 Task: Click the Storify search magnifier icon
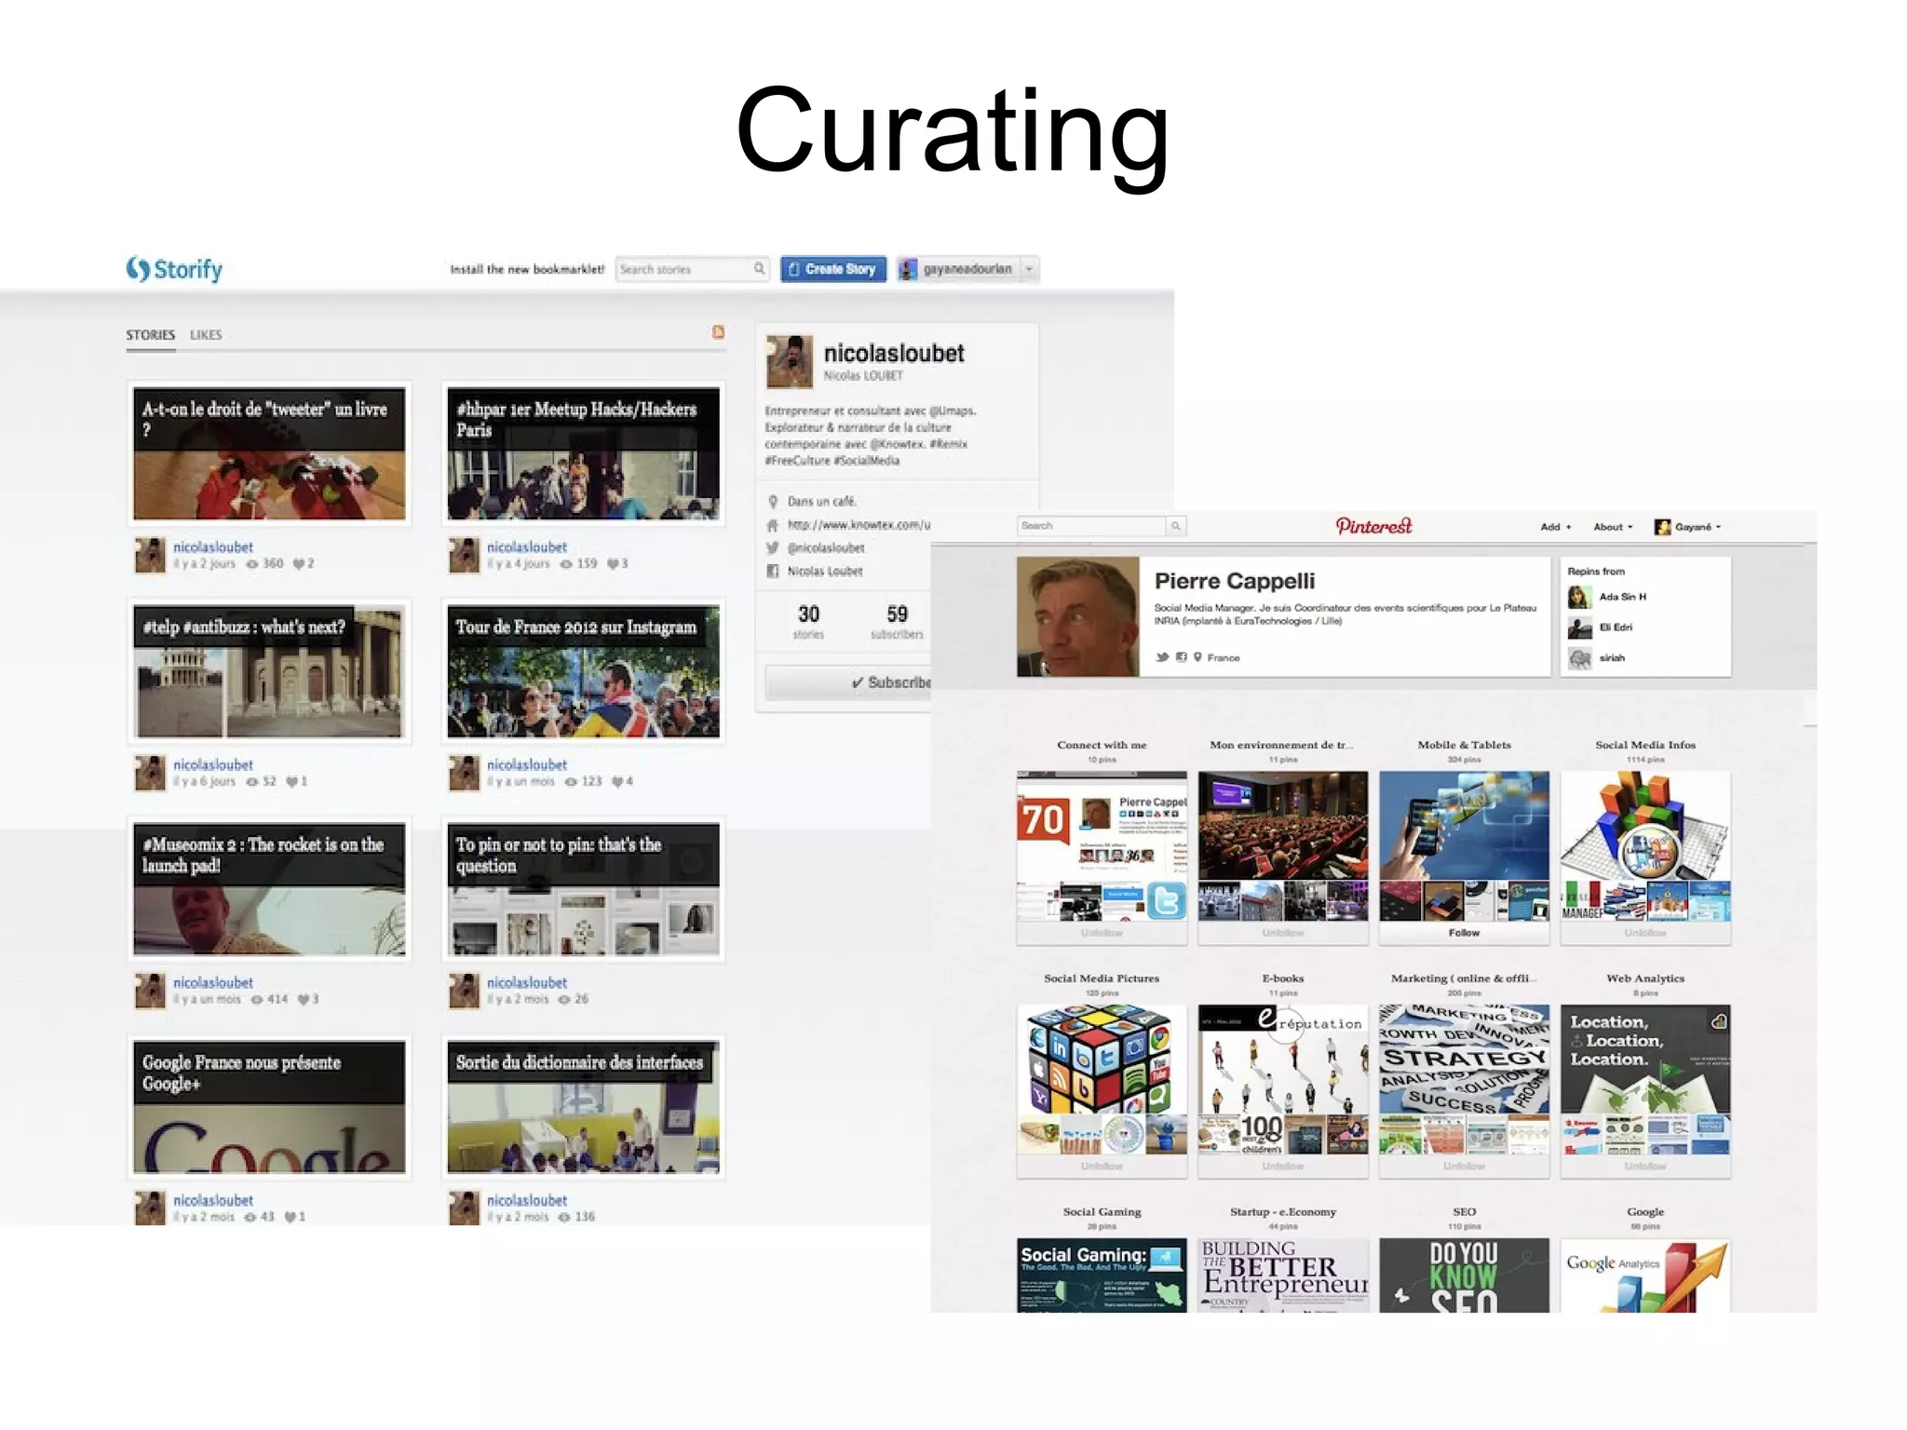tap(759, 269)
